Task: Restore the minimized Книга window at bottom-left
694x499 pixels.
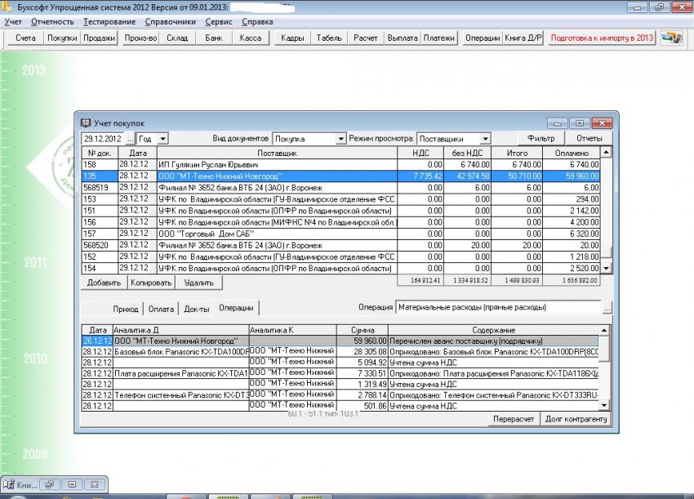Action: (x=50, y=484)
